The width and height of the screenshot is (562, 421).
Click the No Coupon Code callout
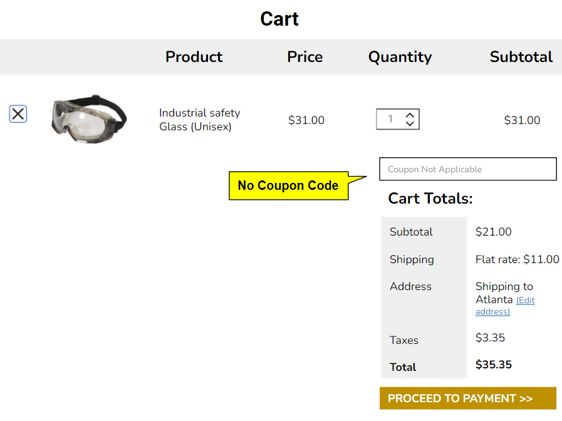pyautogui.click(x=288, y=185)
